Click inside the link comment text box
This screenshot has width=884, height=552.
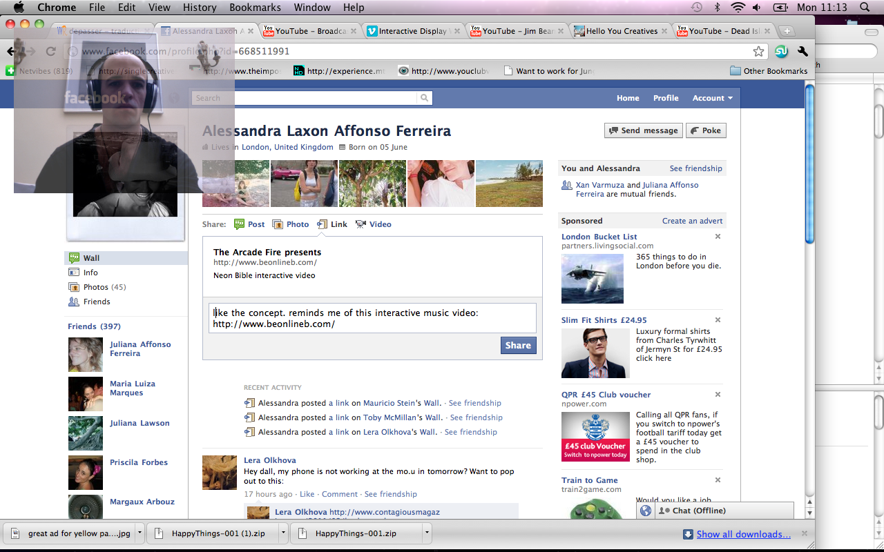pos(372,318)
